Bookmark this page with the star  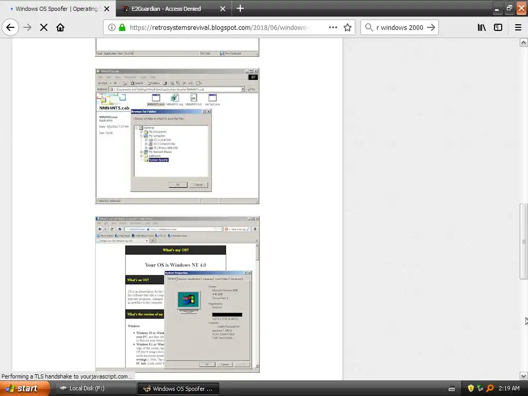point(348,27)
